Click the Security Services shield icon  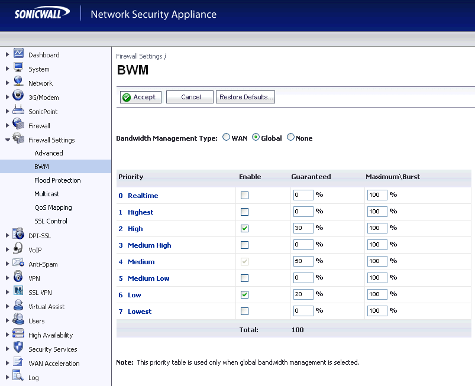(18, 349)
